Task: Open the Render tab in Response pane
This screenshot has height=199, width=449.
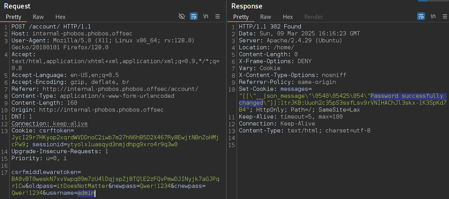Action: (x=314, y=17)
